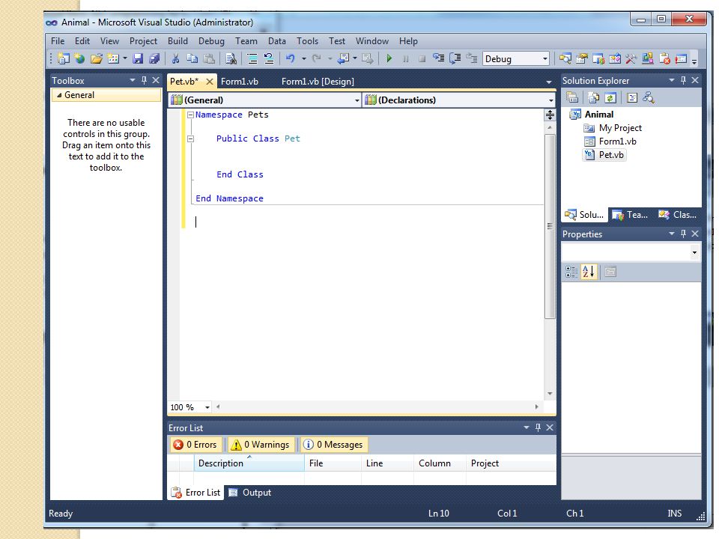Switch to the Team Explorer tab
The image size is (719, 539).
click(x=631, y=215)
